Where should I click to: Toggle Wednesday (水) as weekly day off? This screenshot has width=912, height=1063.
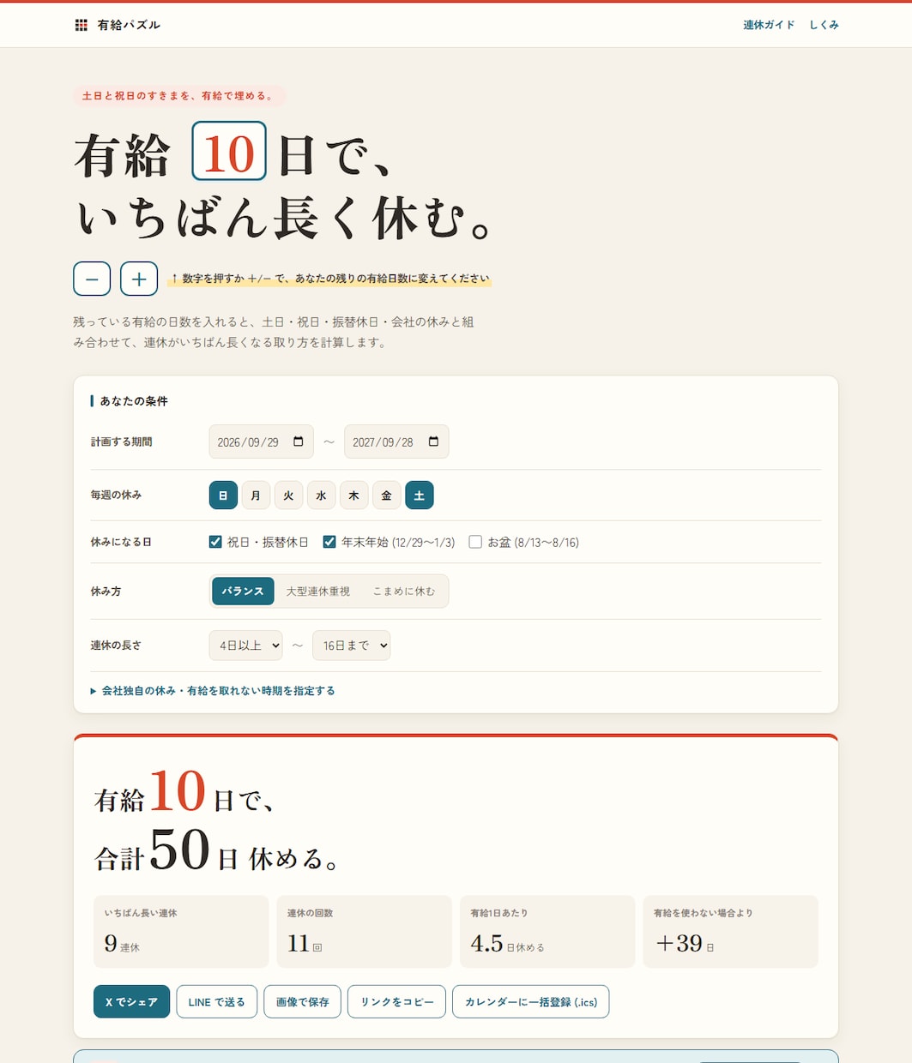tap(321, 495)
